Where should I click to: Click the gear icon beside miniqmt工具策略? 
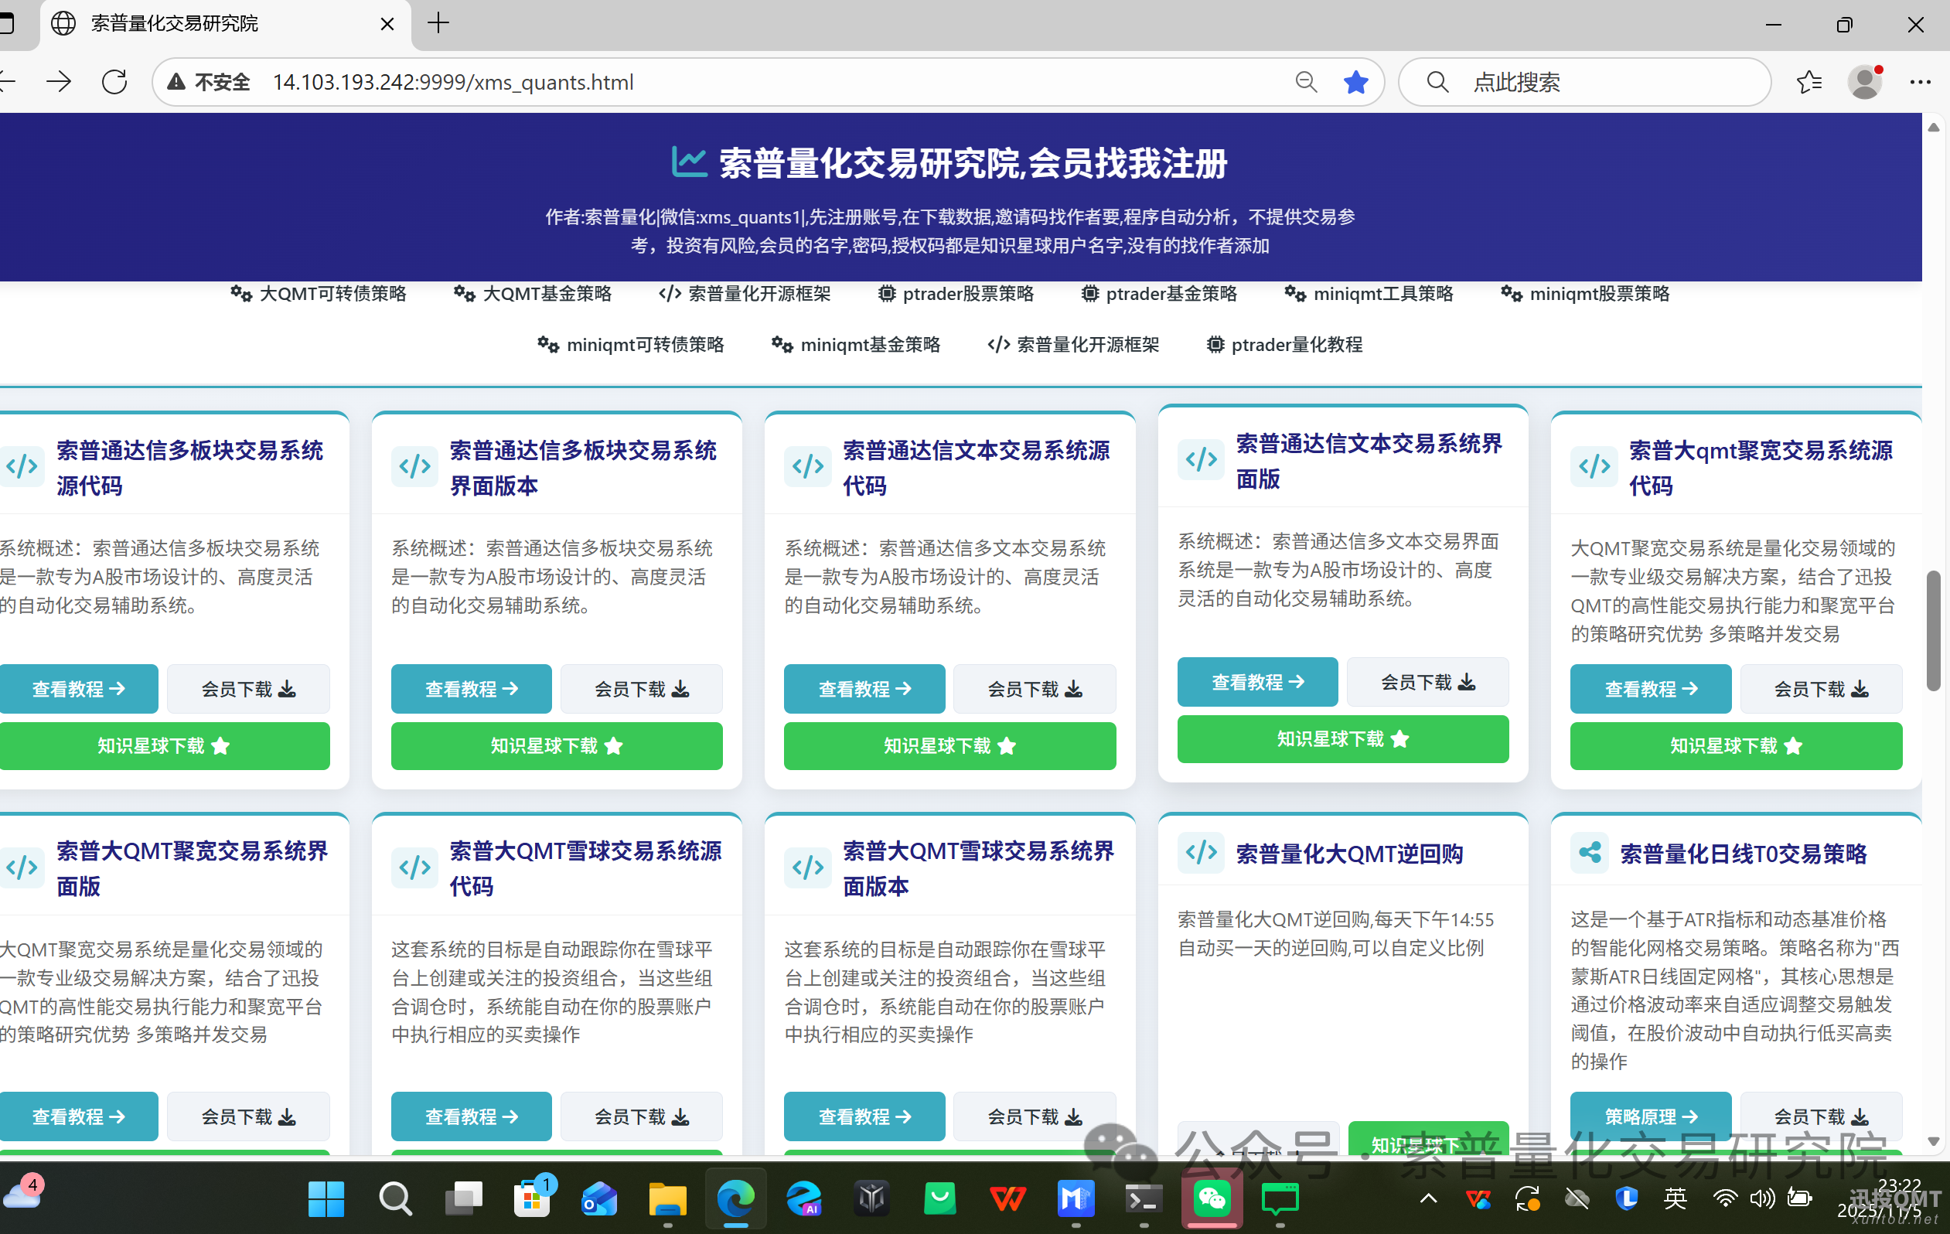(x=1294, y=293)
